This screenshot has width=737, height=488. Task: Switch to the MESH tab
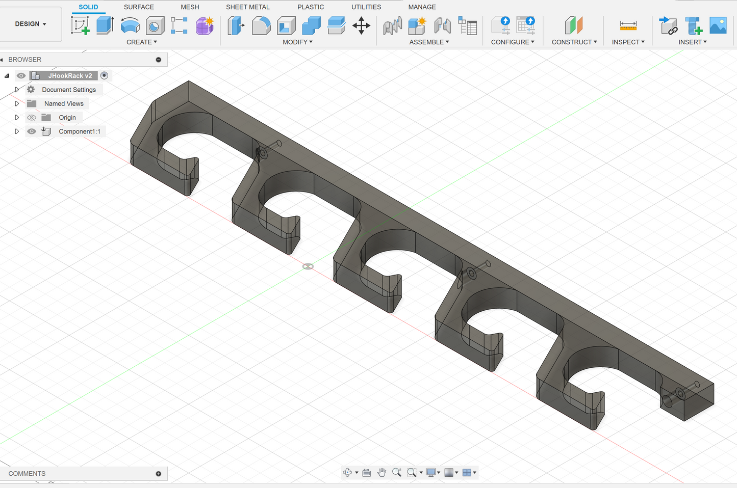tap(190, 7)
